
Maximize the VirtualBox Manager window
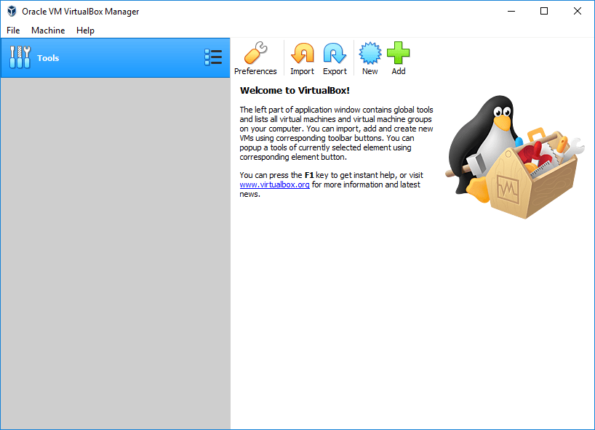click(544, 12)
